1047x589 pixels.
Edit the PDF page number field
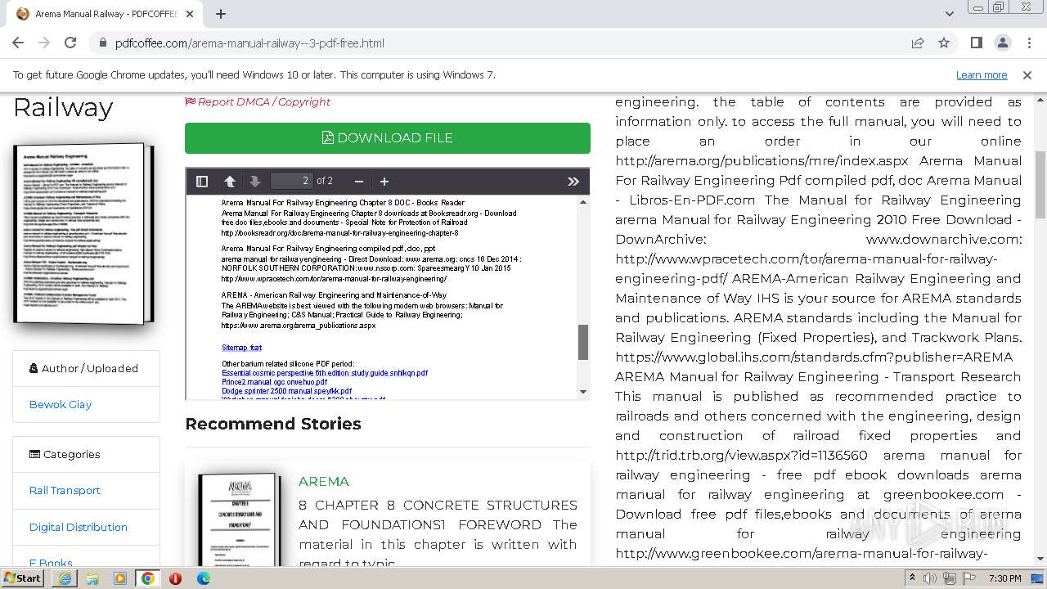(x=291, y=181)
